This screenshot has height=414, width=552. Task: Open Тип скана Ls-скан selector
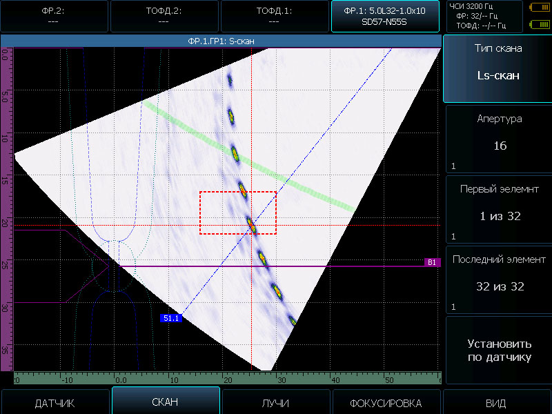497,68
